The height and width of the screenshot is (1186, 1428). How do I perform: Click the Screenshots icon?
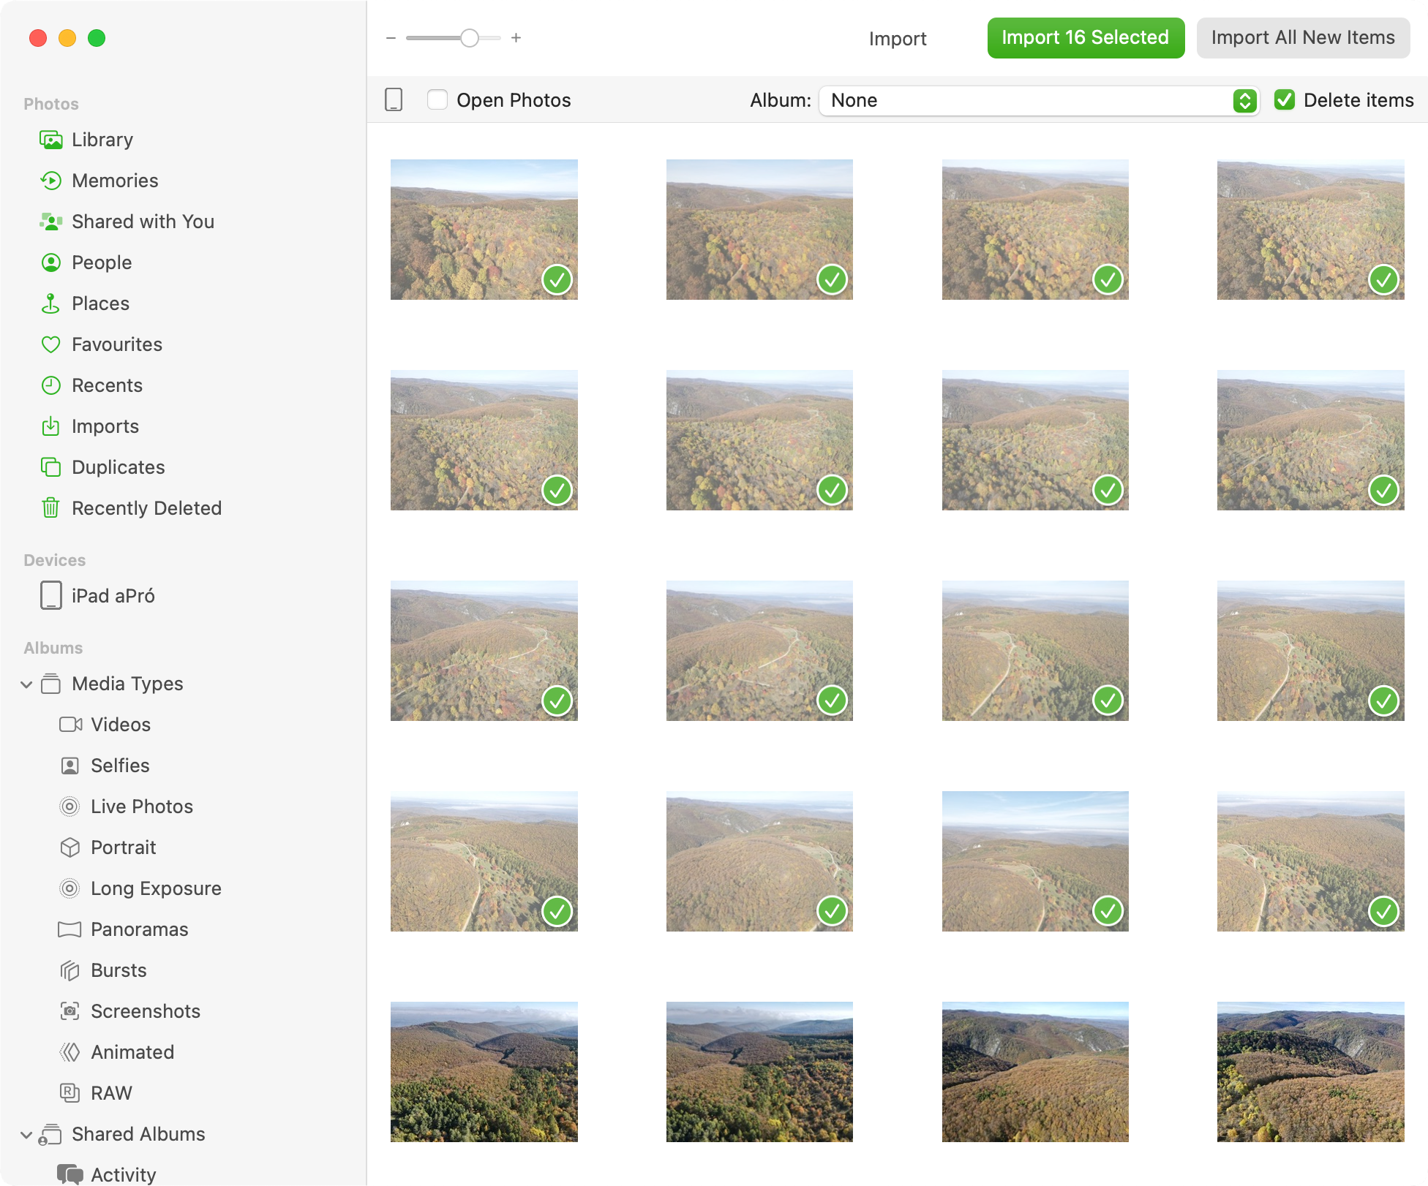click(x=70, y=1011)
